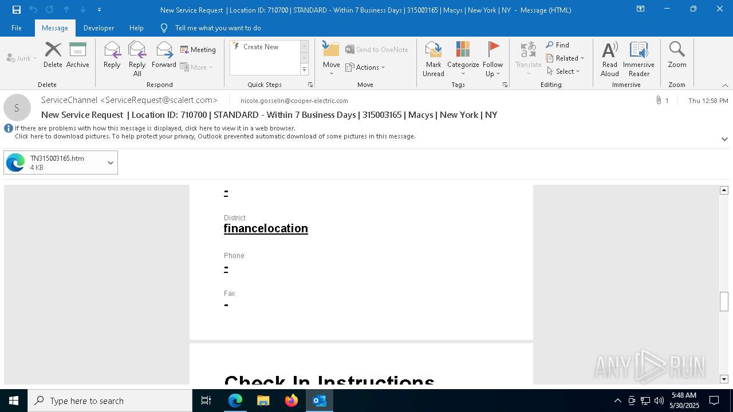Expand Quick Steps gallery list

pos(304,70)
